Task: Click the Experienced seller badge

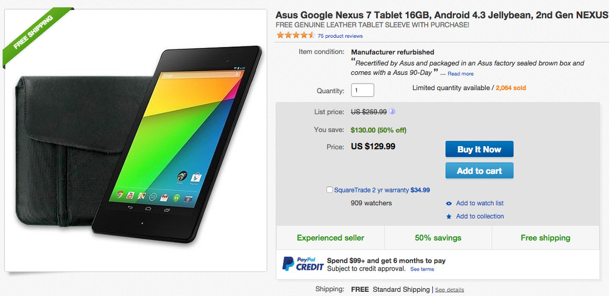Action: tap(330, 238)
